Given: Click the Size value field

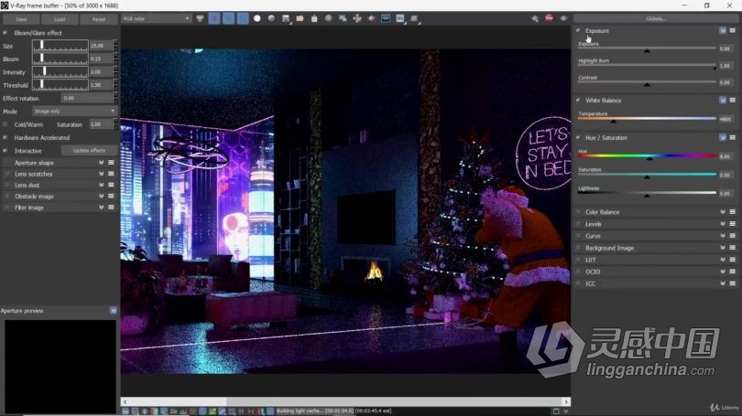Looking at the screenshot, I should (x=102, y=46).
